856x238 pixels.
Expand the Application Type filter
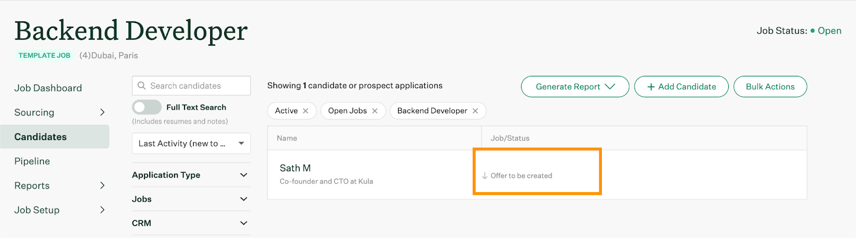pos(191,175)
